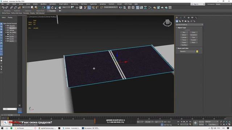Open the Create Selection Set dropdown
Image resolution: width=232 pixels, height=130 pixels.
(x=111, y=7)
